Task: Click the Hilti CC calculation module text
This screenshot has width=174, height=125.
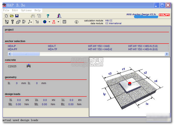Action: [109, 21]
